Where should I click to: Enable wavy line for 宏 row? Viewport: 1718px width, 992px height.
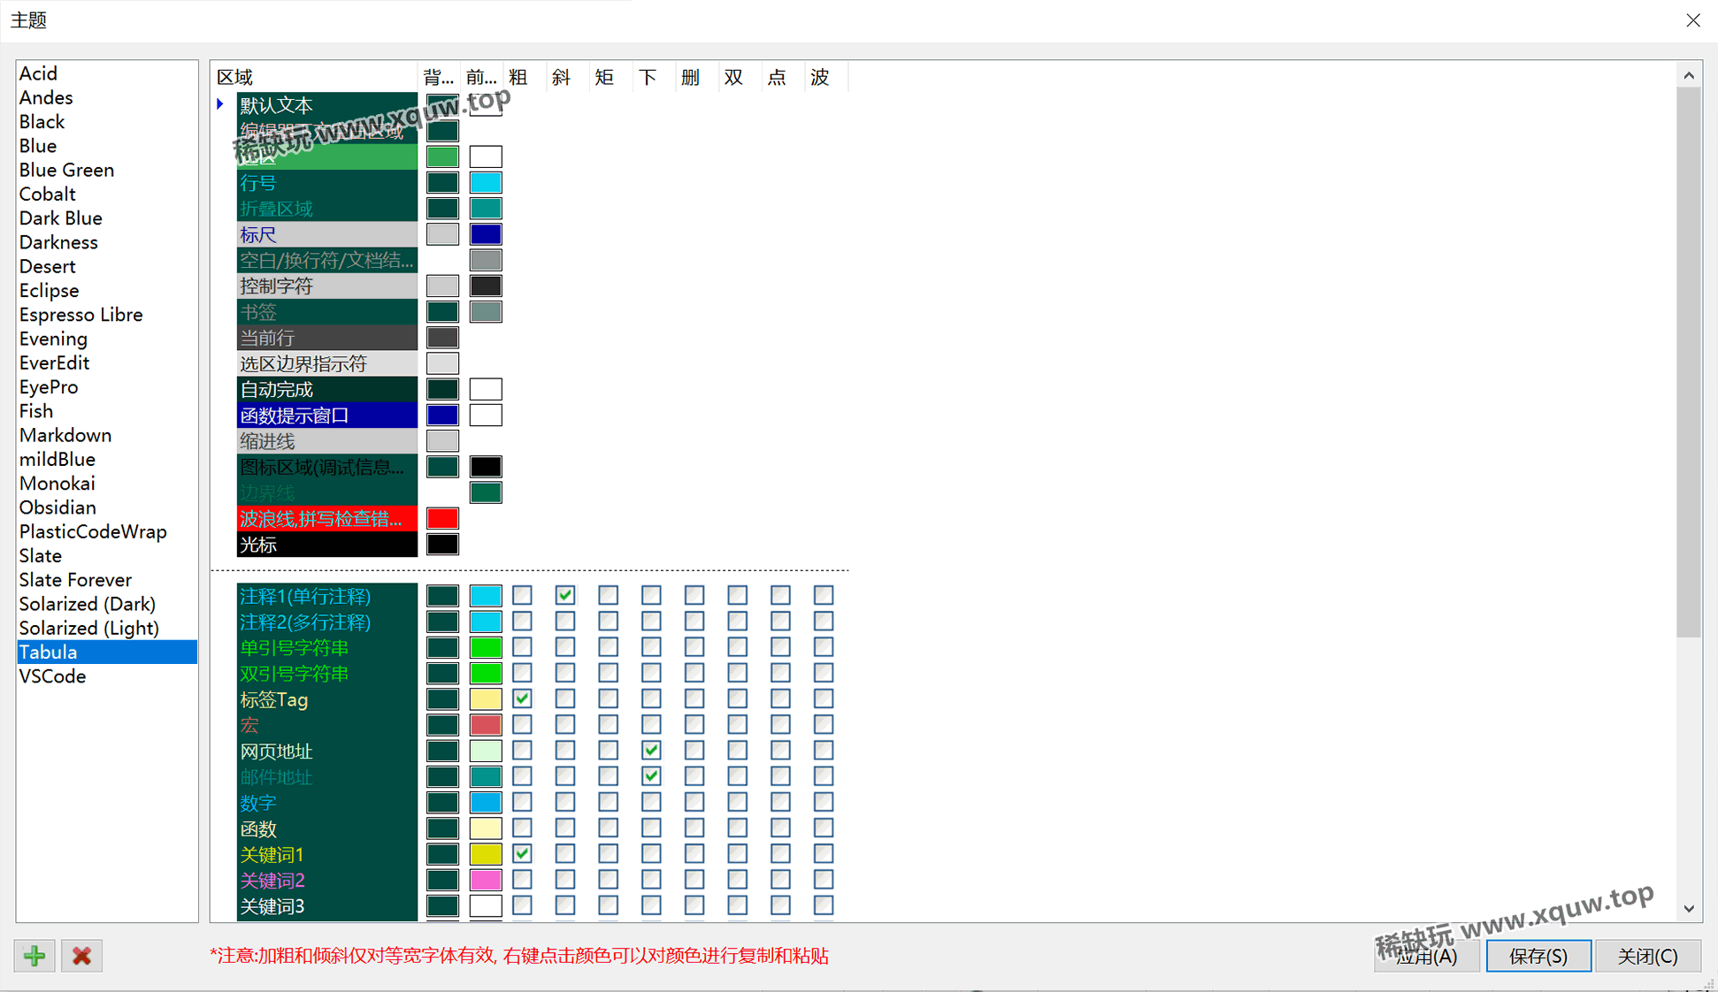coord(824,725)
